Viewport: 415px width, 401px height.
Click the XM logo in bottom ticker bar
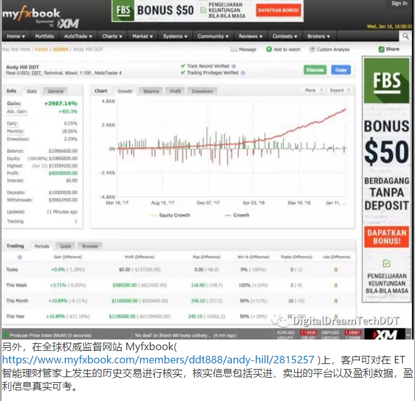click(384, 334)
